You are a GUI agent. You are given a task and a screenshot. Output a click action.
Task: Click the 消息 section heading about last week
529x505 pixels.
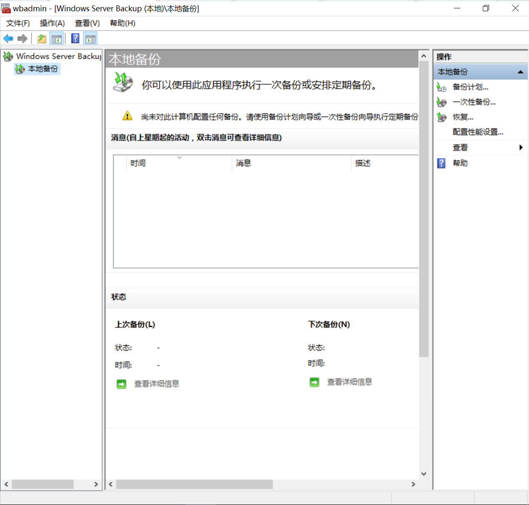196,137
